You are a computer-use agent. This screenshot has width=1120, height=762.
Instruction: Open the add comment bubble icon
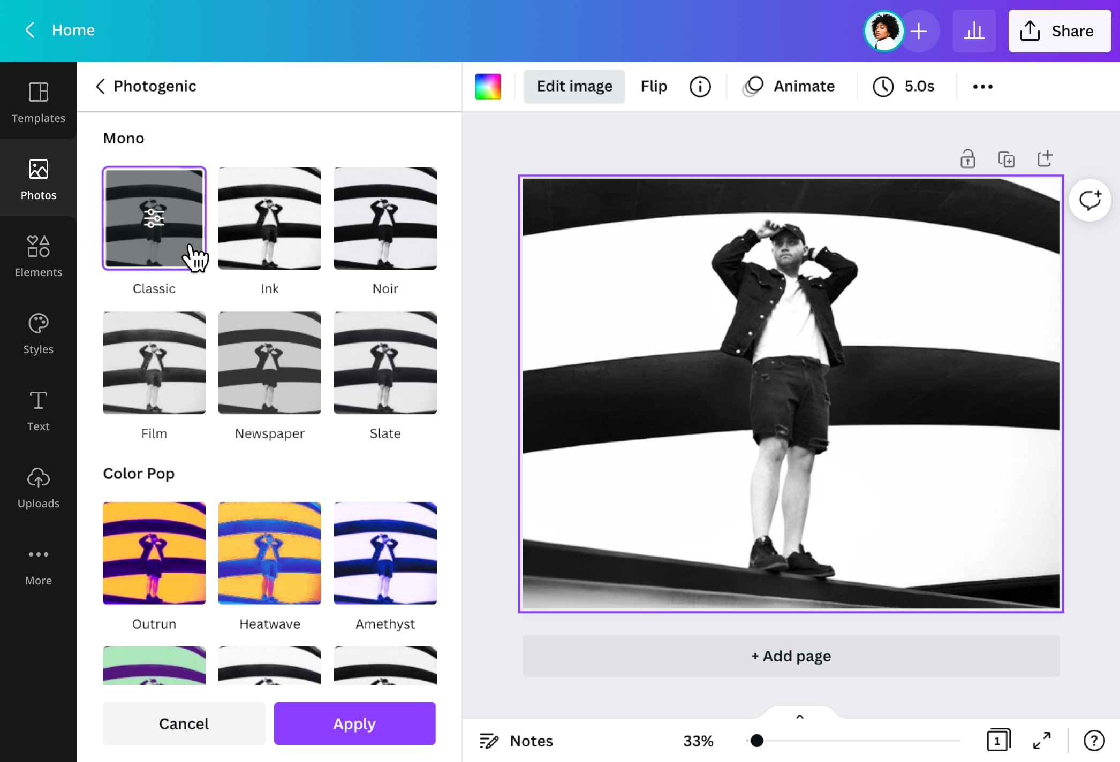(1089, 200)
